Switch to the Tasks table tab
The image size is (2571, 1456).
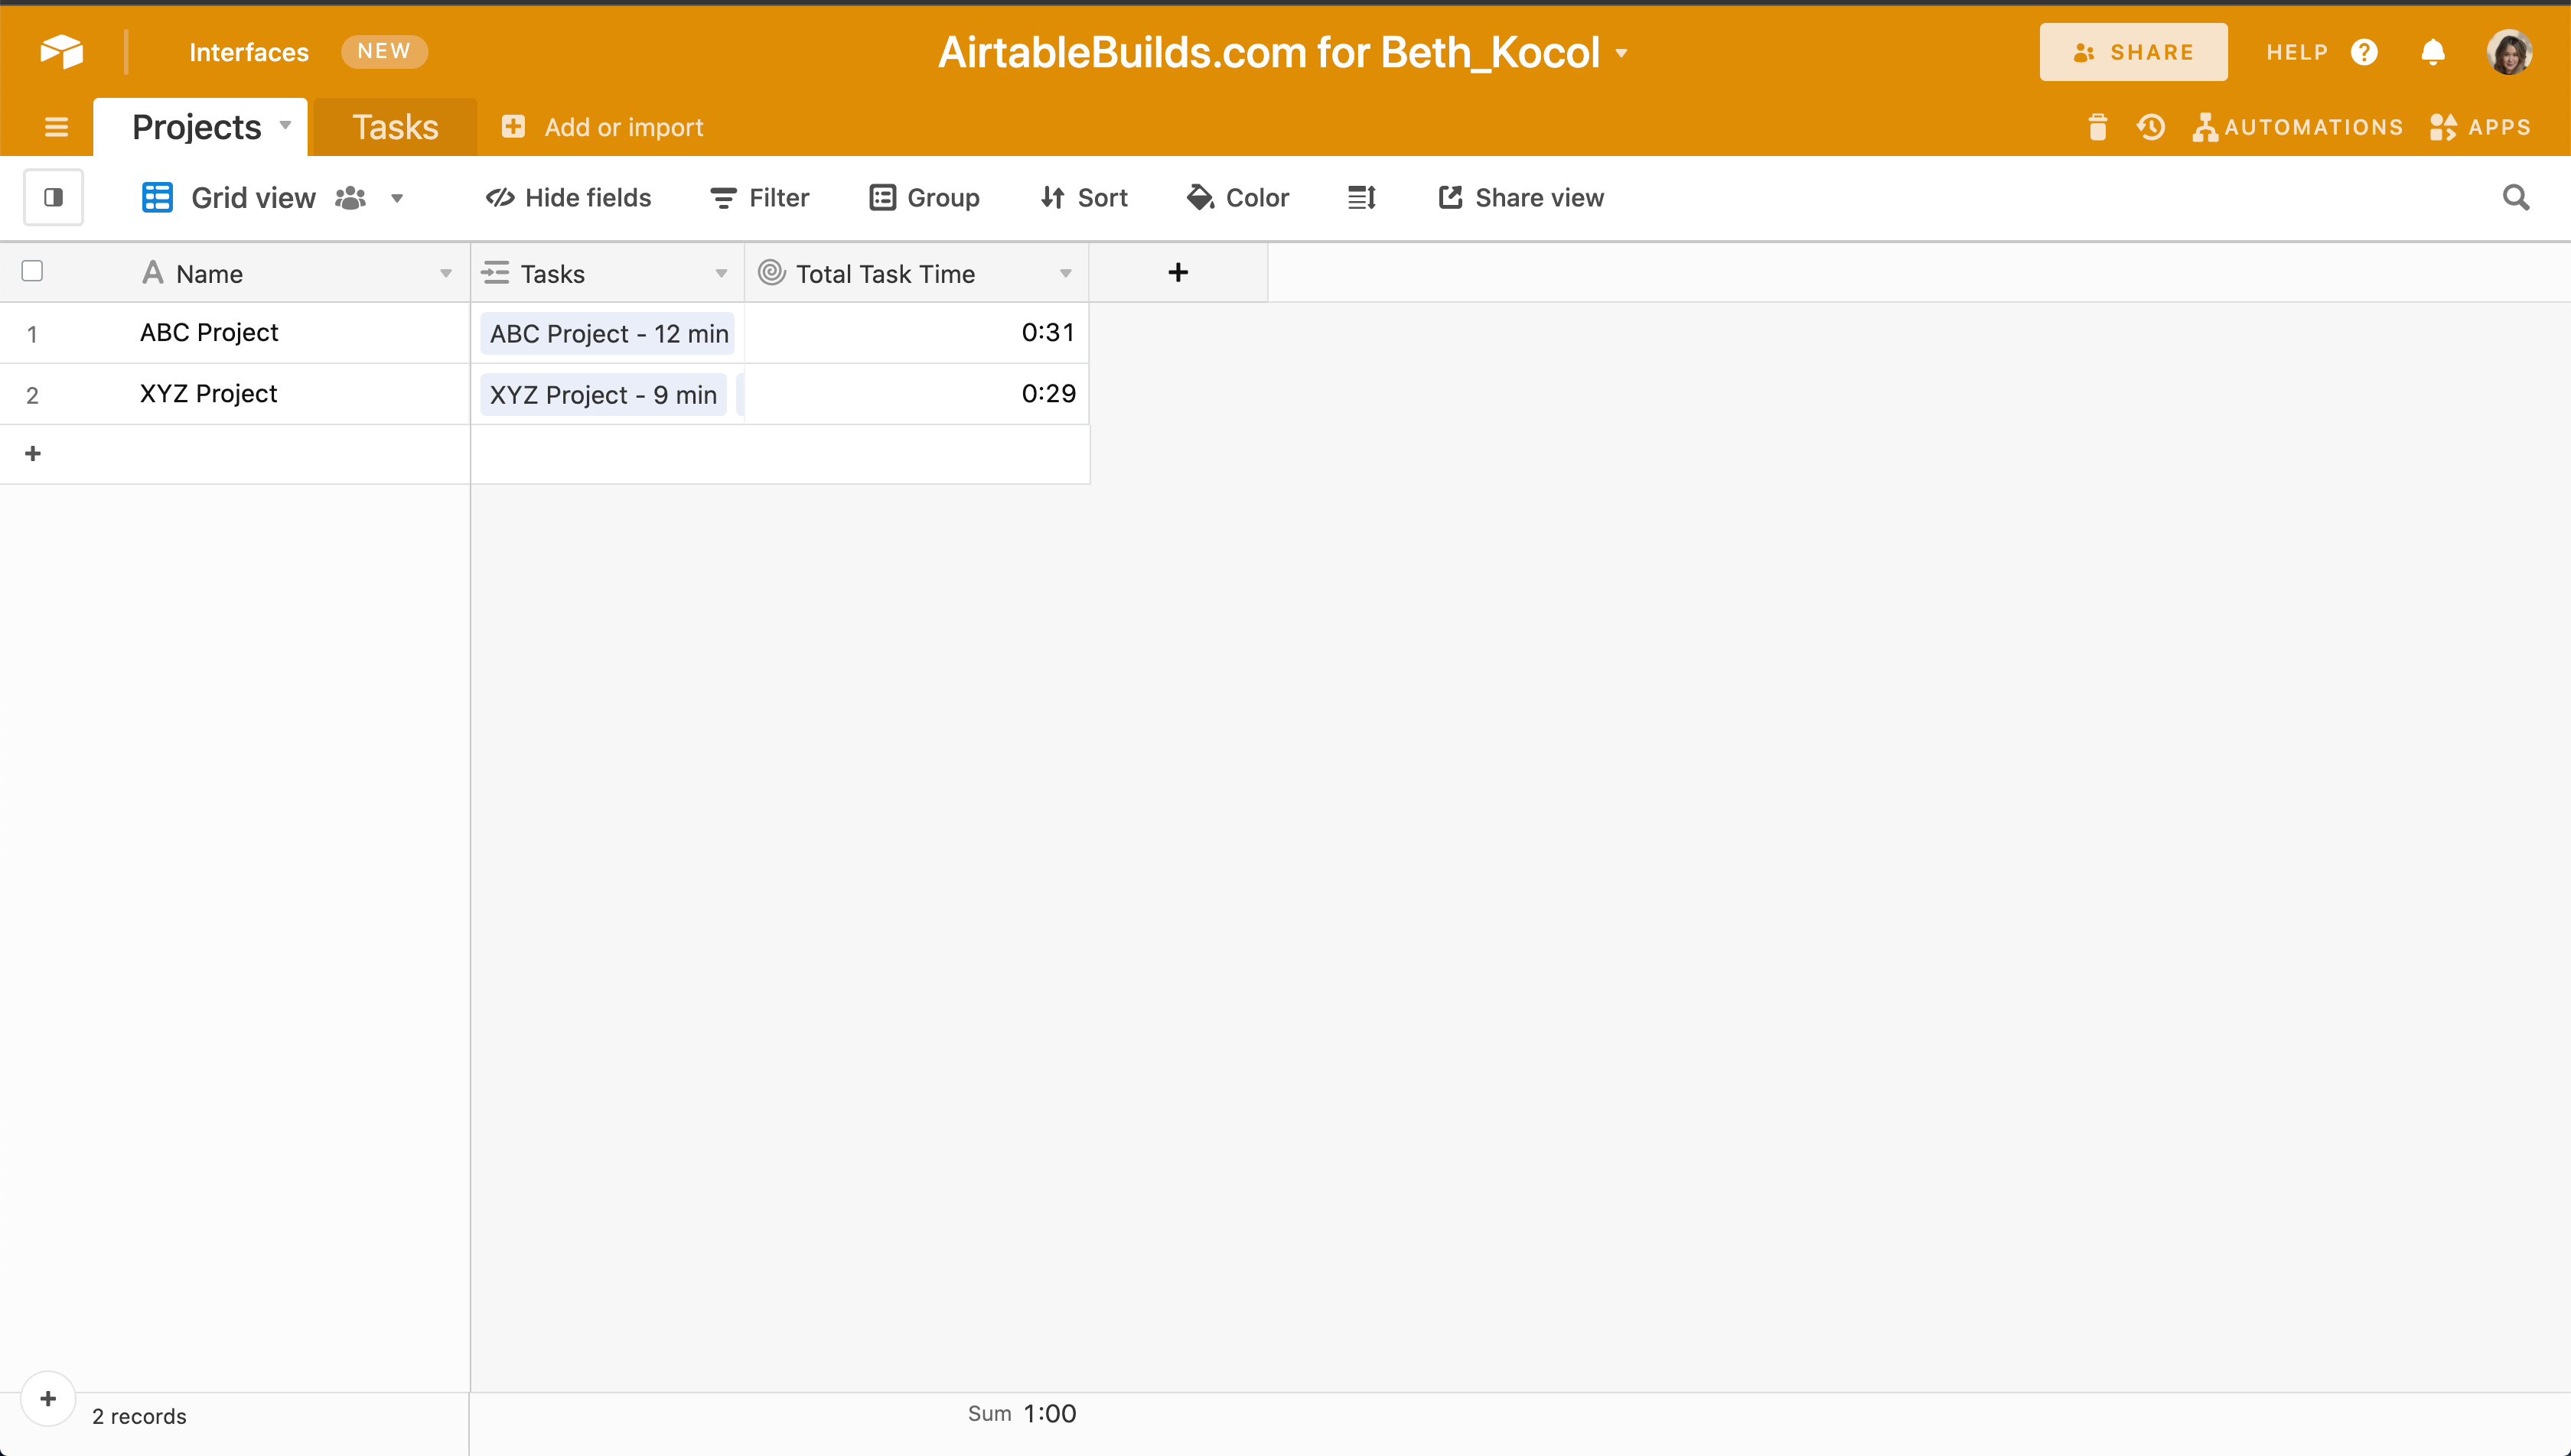pyautogui.click(x=395, y=127)
